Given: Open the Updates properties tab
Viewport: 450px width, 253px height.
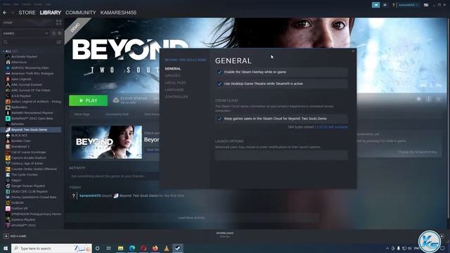Looking at the screenshot, I should pos(172,76).
